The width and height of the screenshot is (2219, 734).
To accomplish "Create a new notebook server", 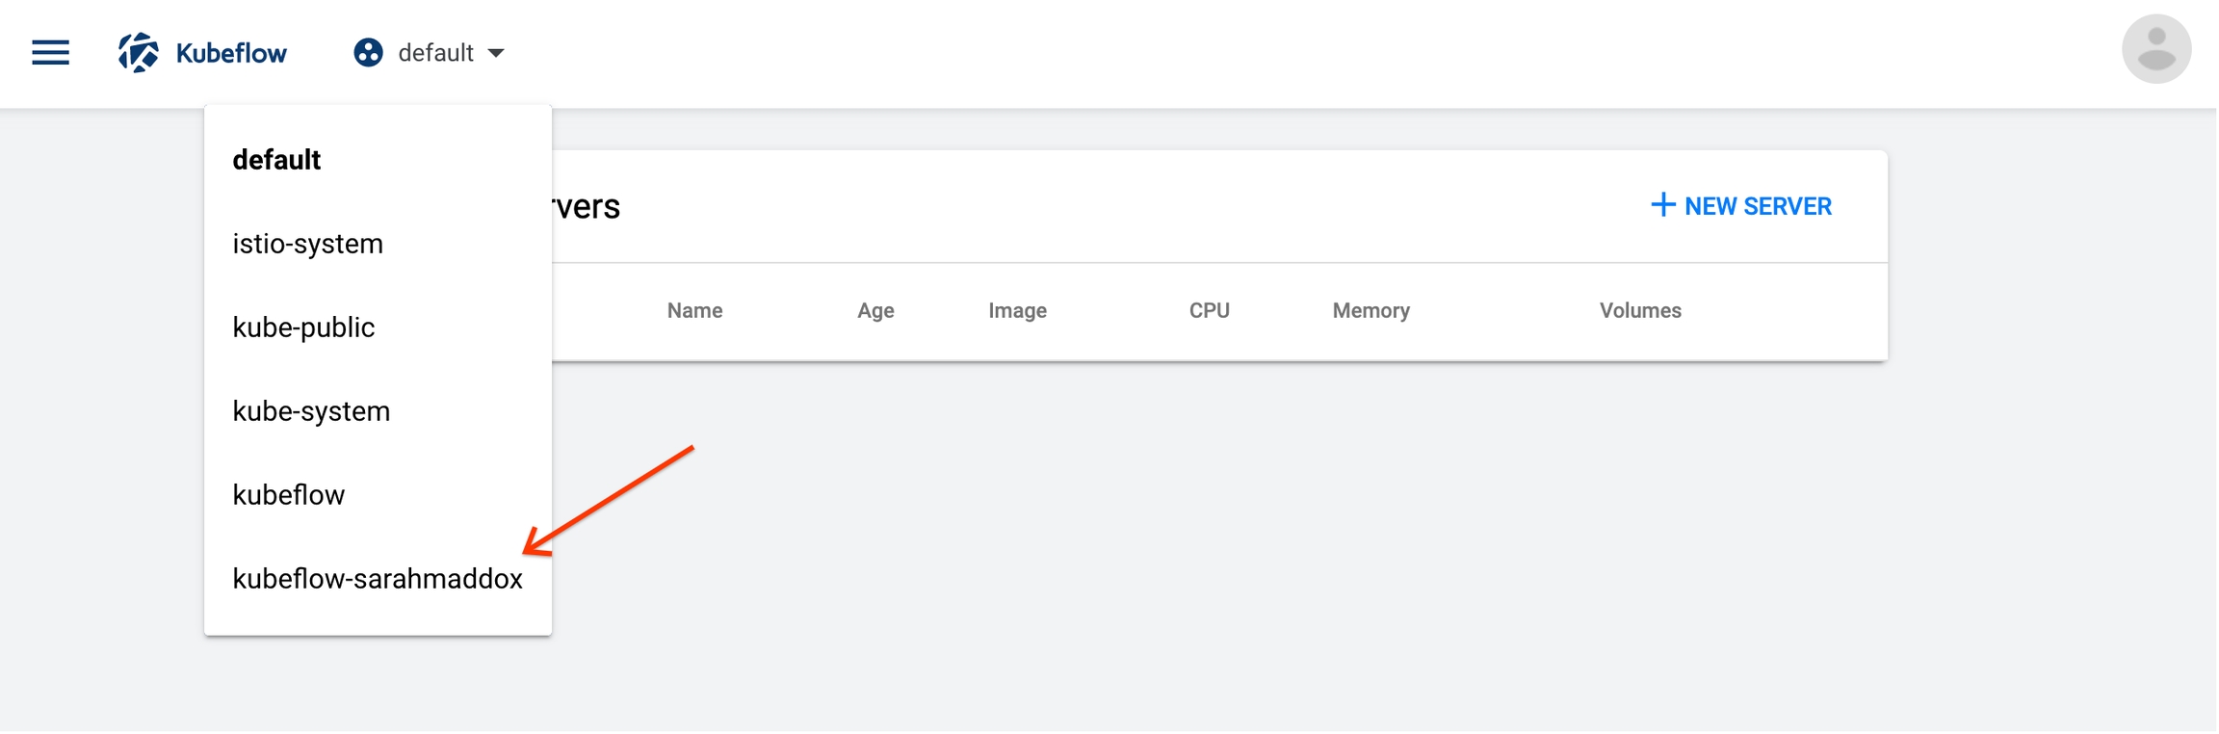I will (x=1741, y=206).
